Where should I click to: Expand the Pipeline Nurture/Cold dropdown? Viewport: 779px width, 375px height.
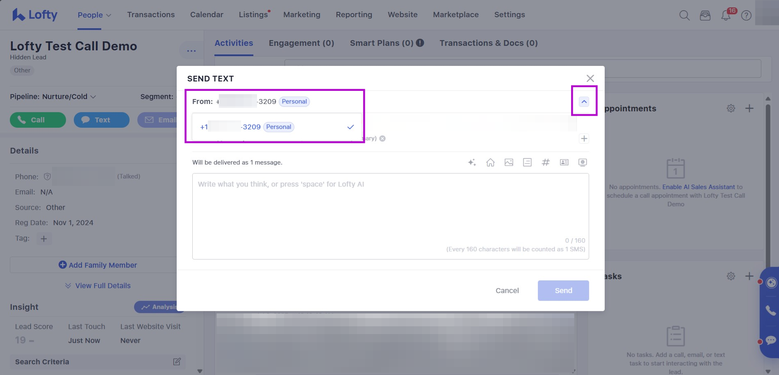(x=53, y=97)
